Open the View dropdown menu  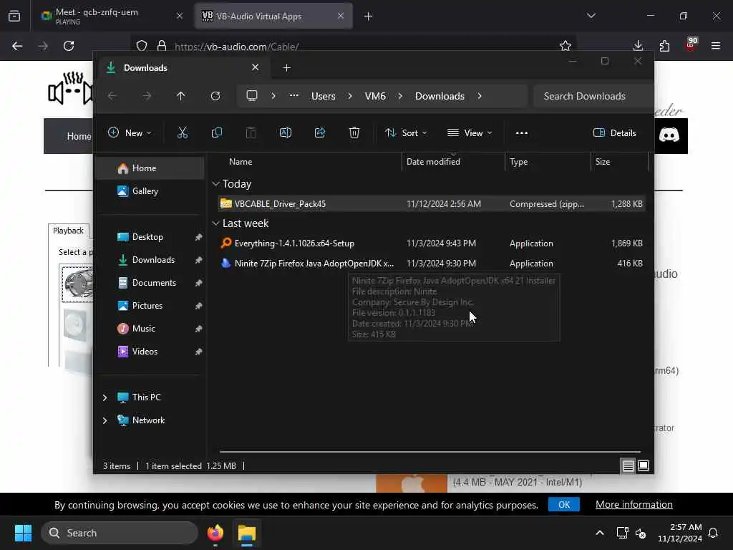point(470,132)
